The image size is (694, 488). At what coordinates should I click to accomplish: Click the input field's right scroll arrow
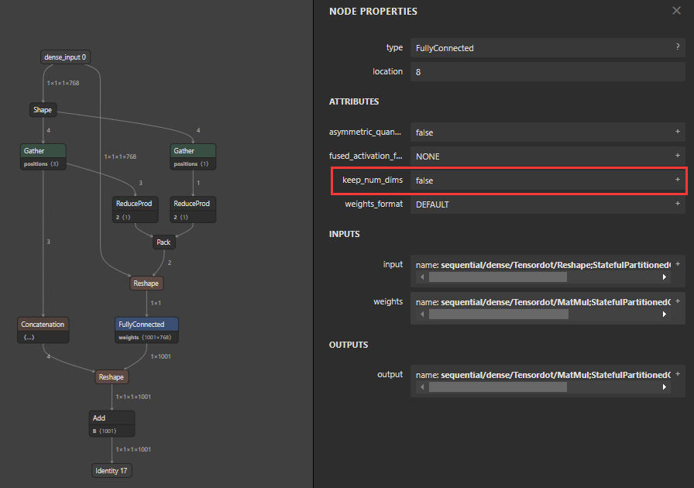(x=665, y=277)
